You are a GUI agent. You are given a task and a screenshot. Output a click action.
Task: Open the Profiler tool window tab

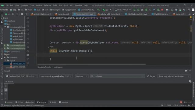(30, 102)
